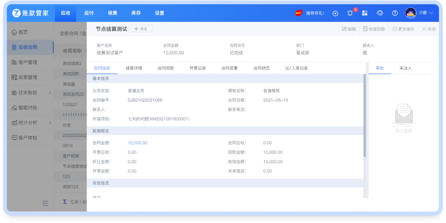
Task: Click the plus icon in top bar
Action: 335,13
